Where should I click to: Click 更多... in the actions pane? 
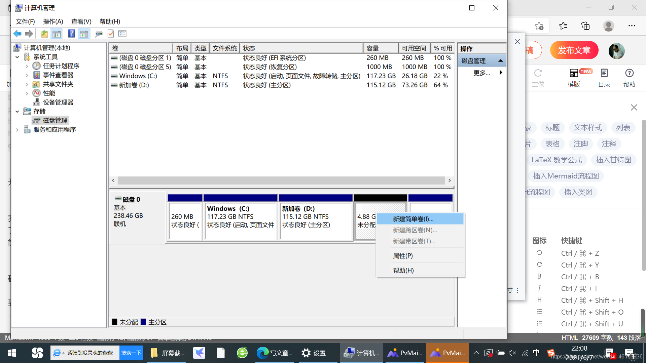(481, 73)
